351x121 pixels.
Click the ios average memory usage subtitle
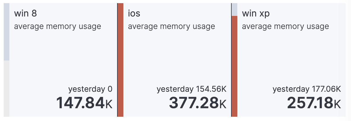[x=172, y=26]
